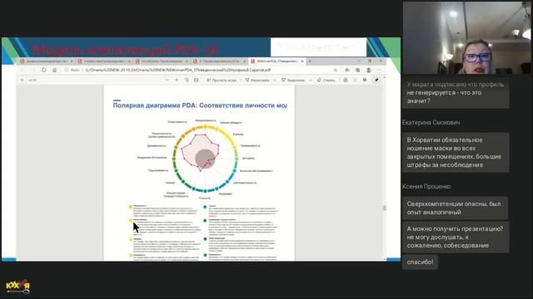Screen dimensions: 533x299
Task: Click the chat message about У марата профиль
Action: (x=456, y=92)
